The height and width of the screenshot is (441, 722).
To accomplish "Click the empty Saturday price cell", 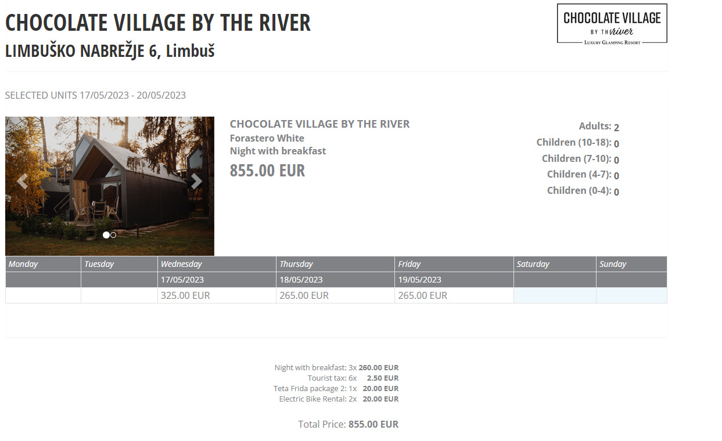I will tap(555, 295).
